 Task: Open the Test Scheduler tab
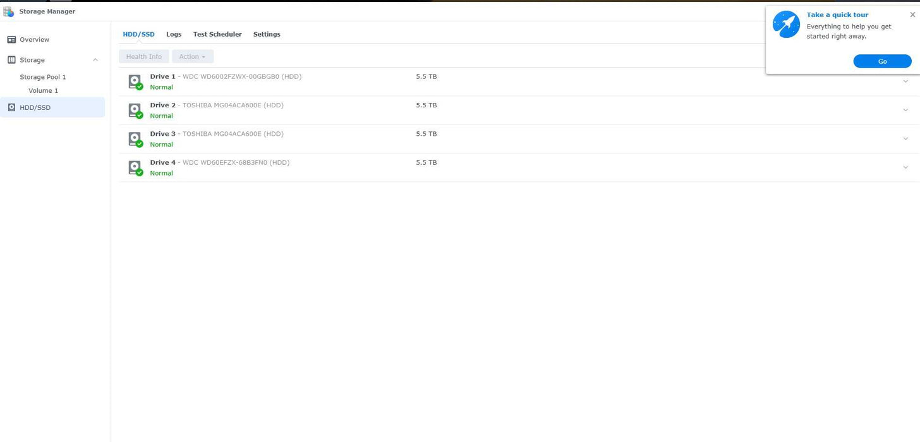(217, 34)
